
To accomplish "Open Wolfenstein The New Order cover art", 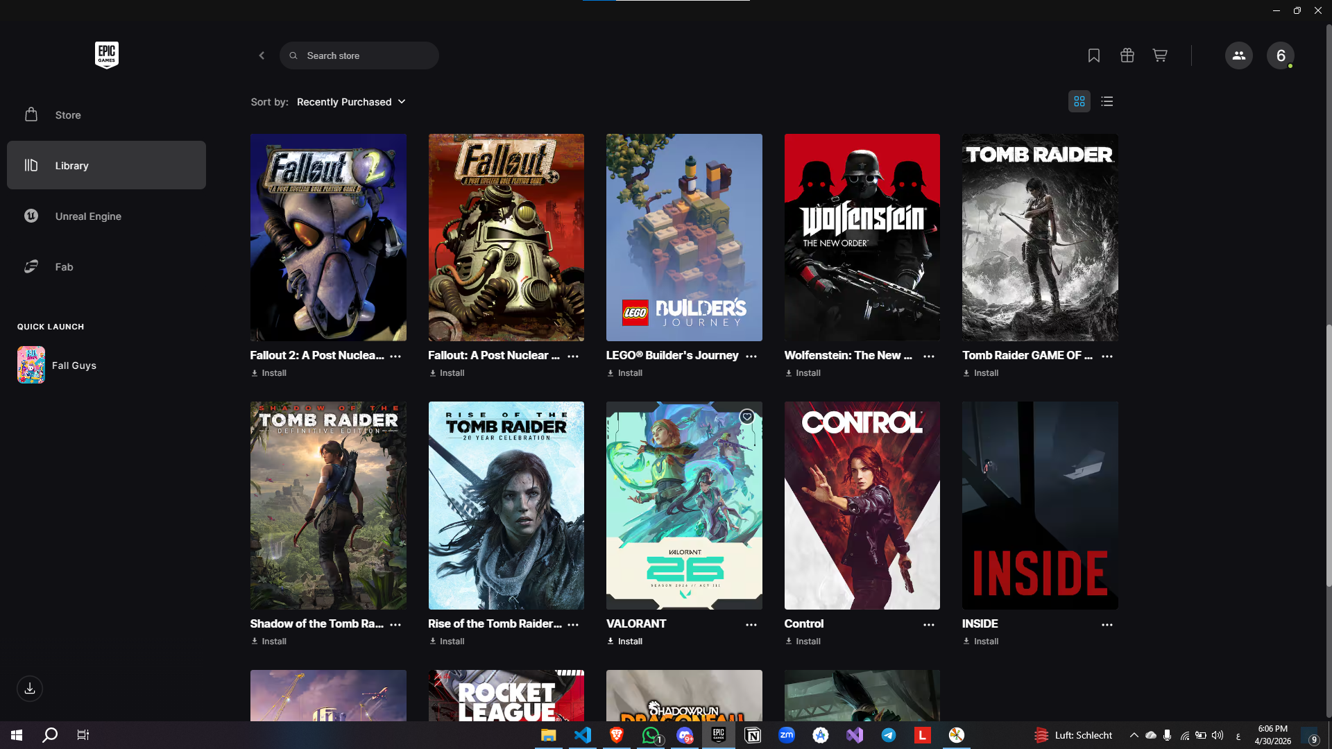I will (862, 237).
